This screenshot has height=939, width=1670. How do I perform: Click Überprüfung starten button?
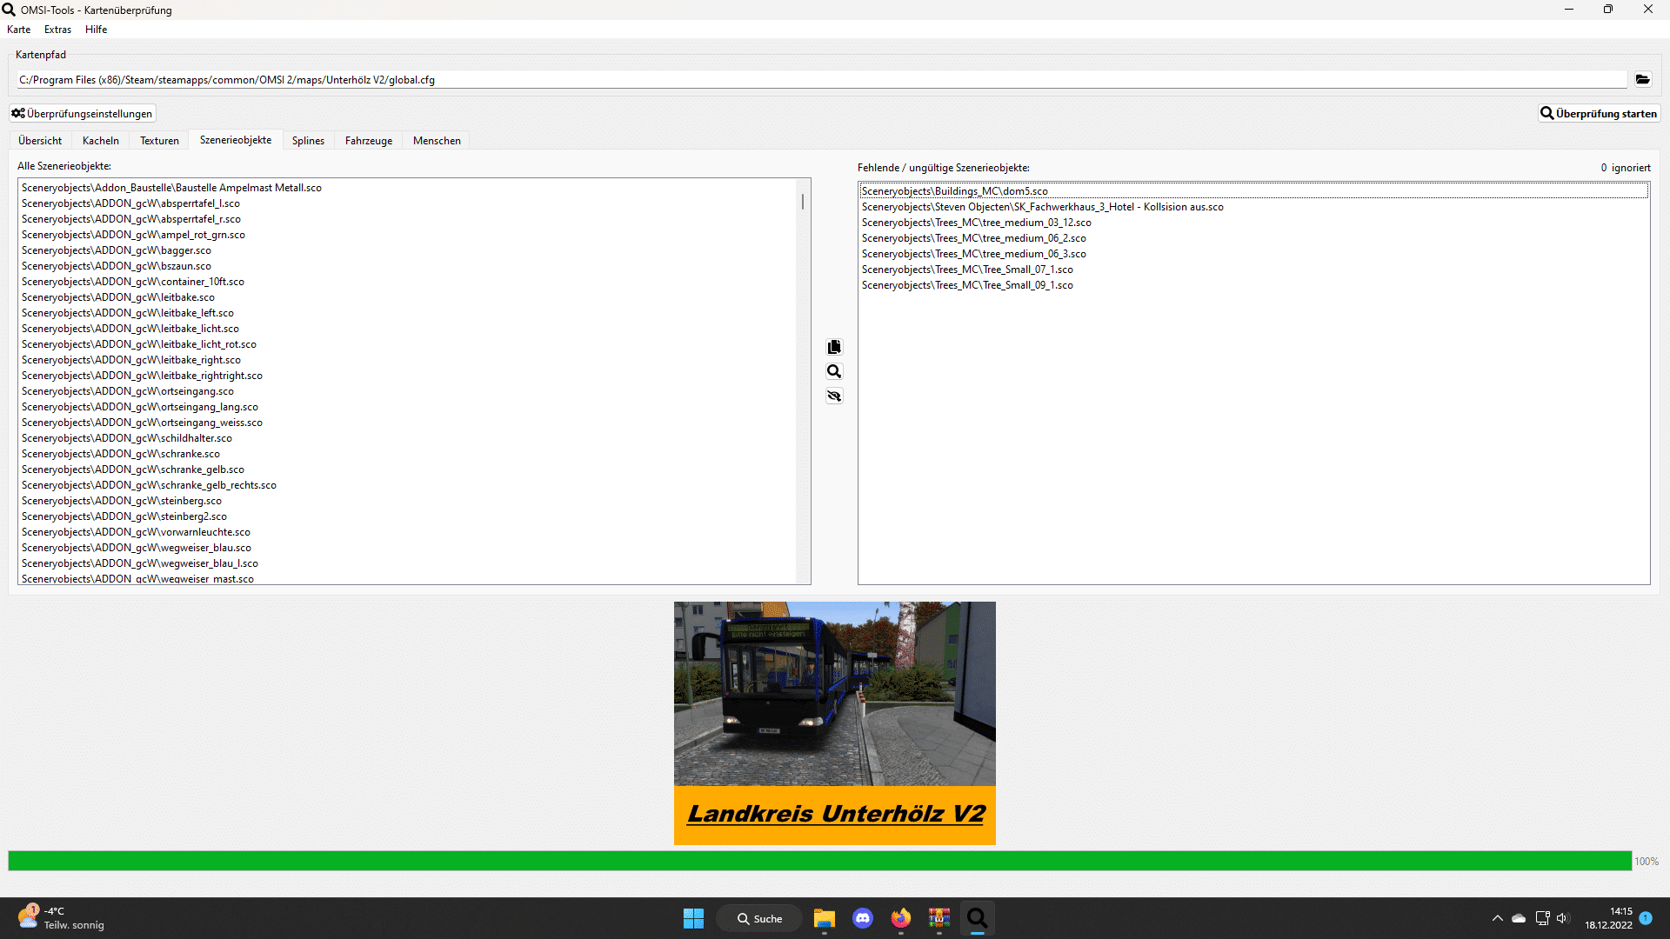tap(1599, 113)
